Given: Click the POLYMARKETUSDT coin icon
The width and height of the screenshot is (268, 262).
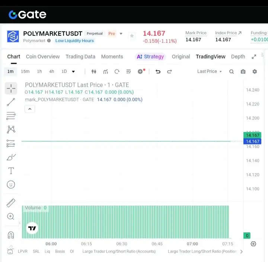Looking at the screenshot, I should (x=13, y=36).
